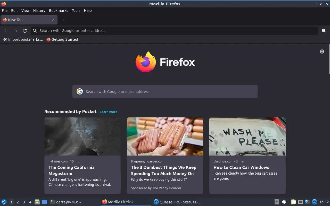Image resolution: width=330 pixels, height=206 pixels.
Task: Switch to virtual desktop 3
Action: point(24,202)
